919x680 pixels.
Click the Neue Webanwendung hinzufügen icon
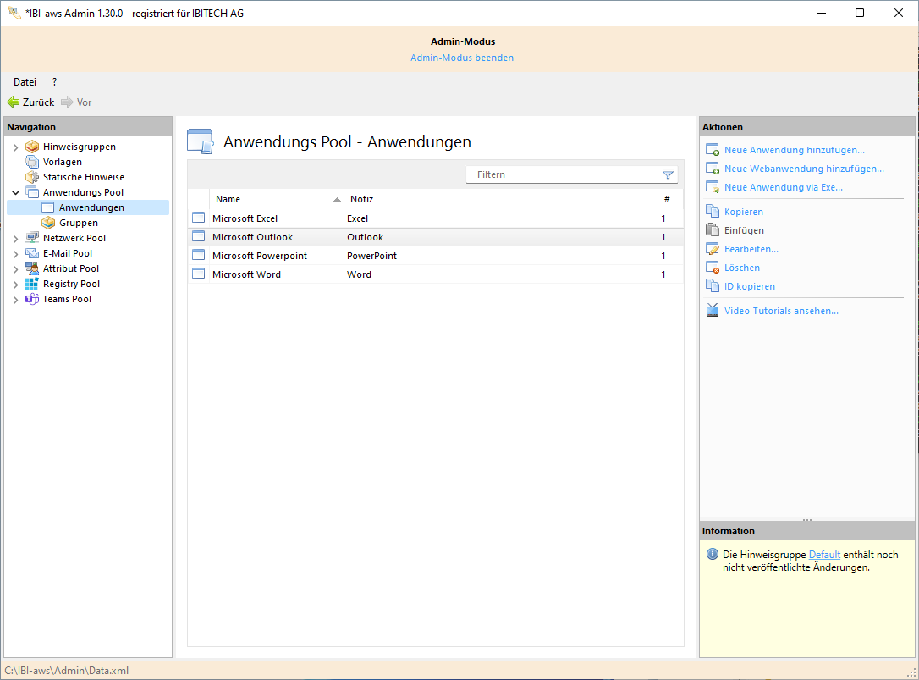(x=712, y=168)
